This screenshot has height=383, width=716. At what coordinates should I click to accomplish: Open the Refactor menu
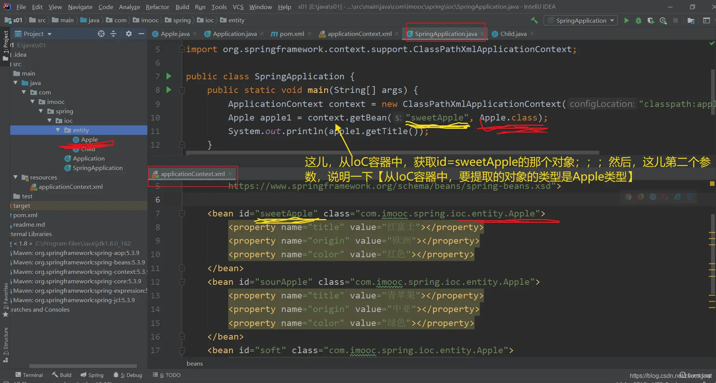(x=157, y=7)
